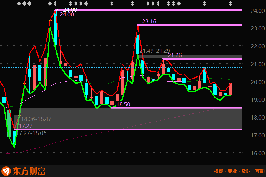The width and height of the screenshot is (266, 177).
Task: Click the 21.26 price level label
Action: pyautogui.click(x=175, y=55)
